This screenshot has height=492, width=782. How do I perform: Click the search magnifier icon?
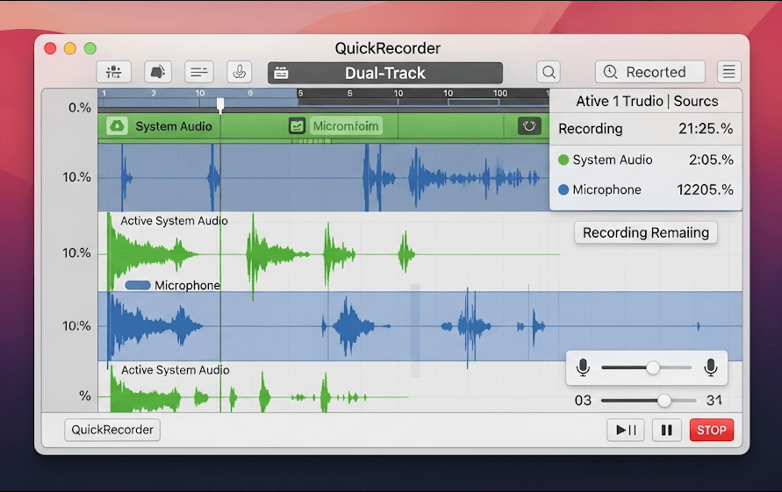pos(549,73)
